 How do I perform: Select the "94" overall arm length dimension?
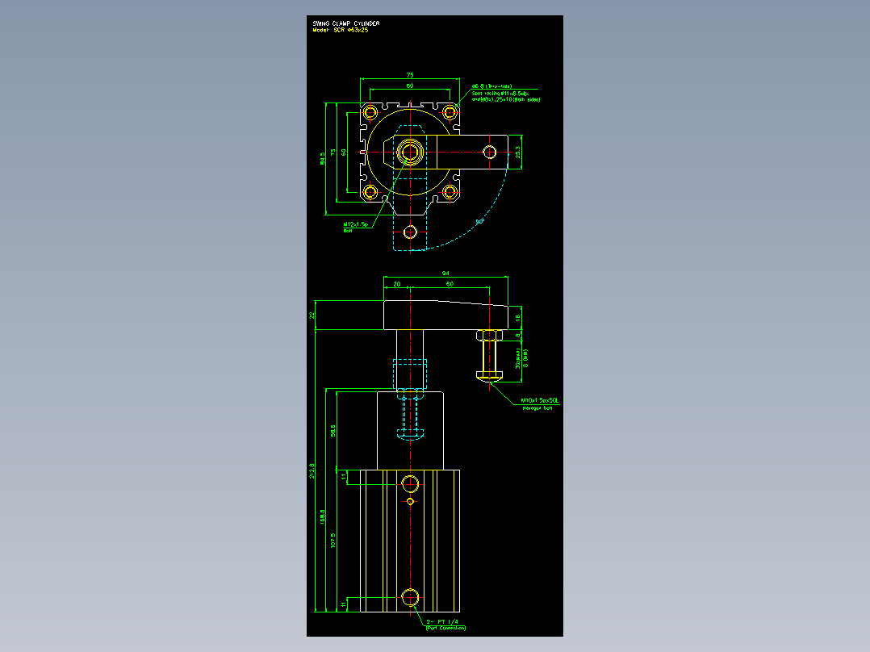point(445,273)
